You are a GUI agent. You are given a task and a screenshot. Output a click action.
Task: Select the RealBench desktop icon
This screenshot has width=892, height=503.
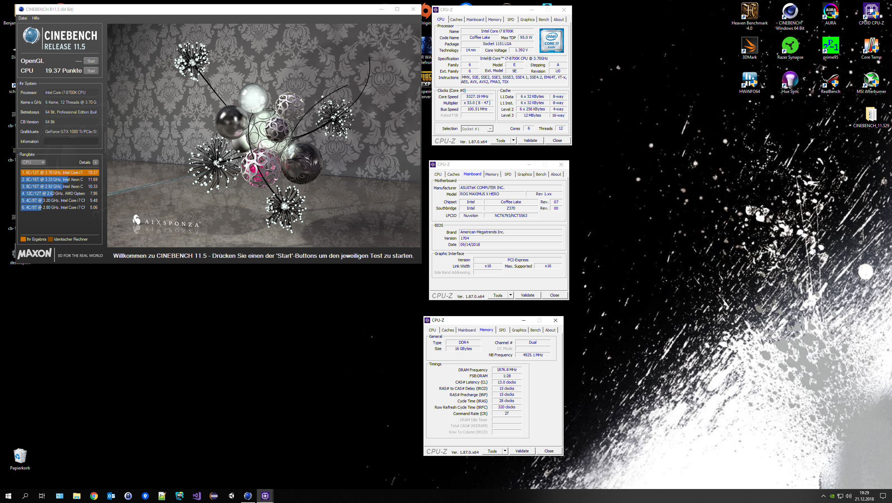(x=831, y=82)
